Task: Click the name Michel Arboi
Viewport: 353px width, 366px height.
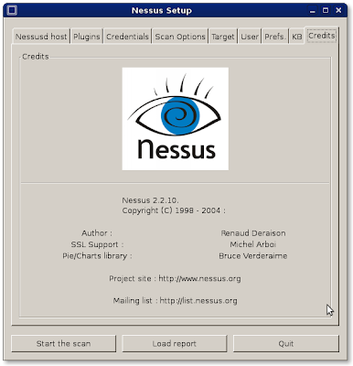Action: click(x=253, y=244)
